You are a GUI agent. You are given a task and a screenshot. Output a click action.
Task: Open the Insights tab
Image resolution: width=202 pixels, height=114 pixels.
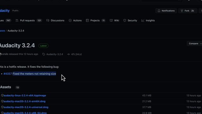pyautogui.click(x=148, y=20)
